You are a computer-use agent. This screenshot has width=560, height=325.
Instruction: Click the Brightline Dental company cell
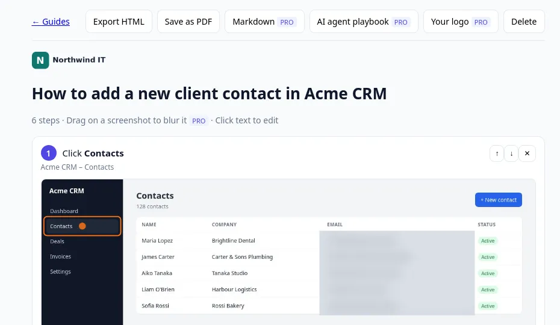pyautogui.click(x=233, y=241)
